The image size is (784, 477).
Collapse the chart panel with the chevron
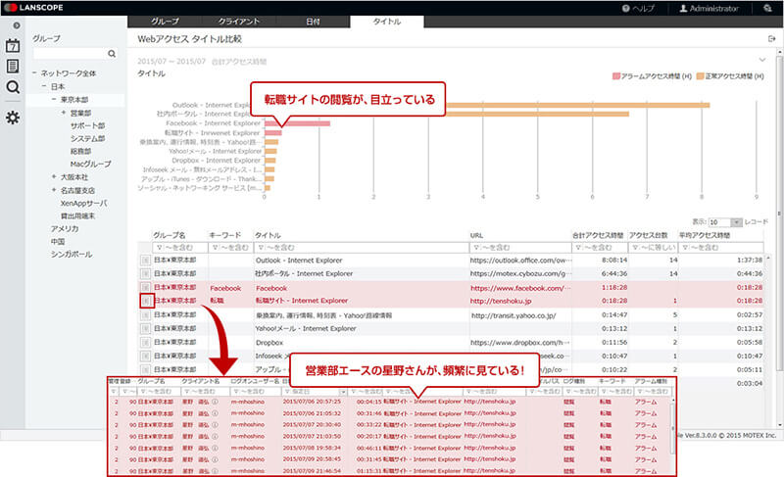[x=762, y=60]
